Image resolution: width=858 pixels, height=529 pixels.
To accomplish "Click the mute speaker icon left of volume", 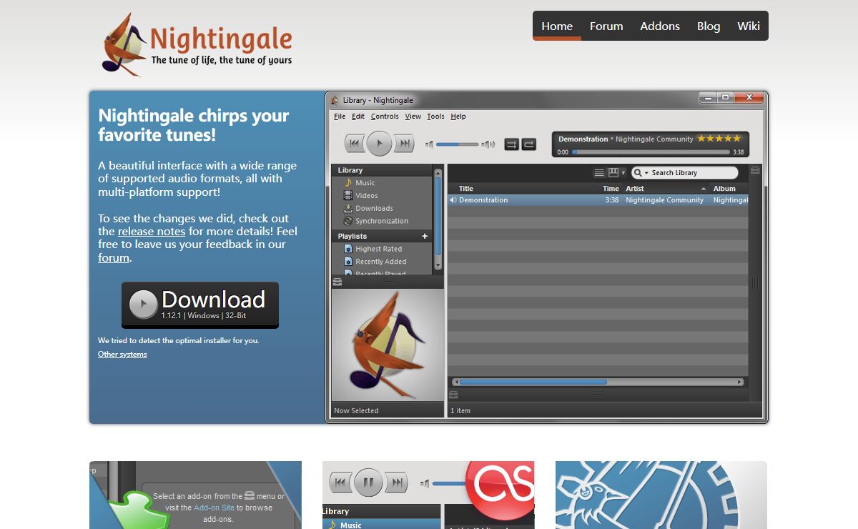I will 429,144.
